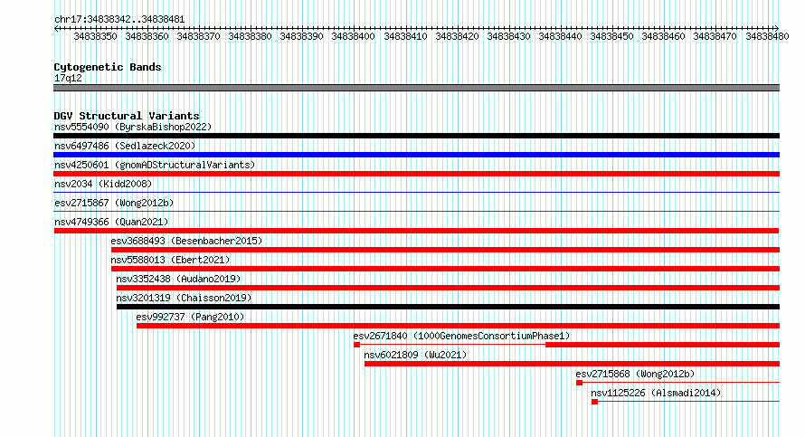The height and width of the screenshot is (437, 805).
Task: Click the small red esv2715868 start block
Action: pyautogui.click(x=579, y=383)
